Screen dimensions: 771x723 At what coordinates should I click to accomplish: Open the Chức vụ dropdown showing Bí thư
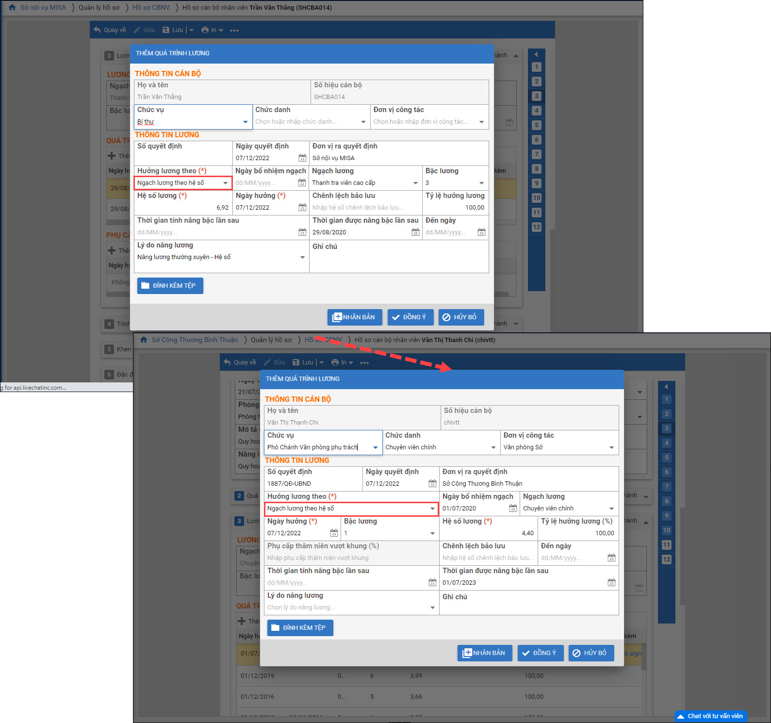coord(245,122)
